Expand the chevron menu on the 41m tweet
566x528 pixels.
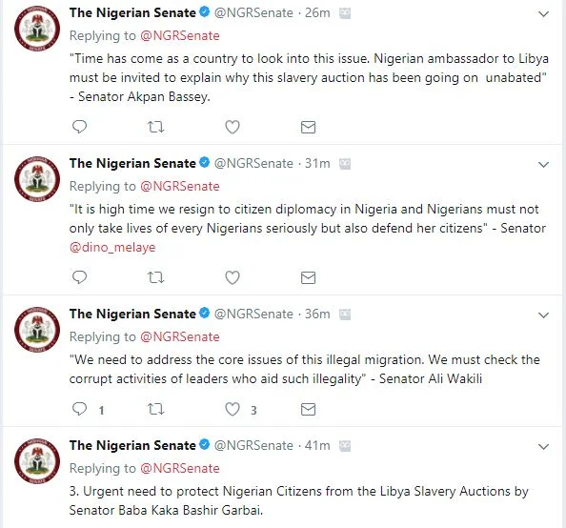(543, 447)
